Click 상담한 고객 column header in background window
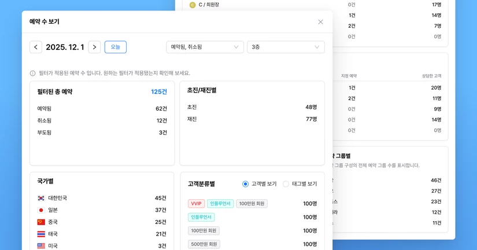This screenshot has width=477, height=250. tap(431, 76)
